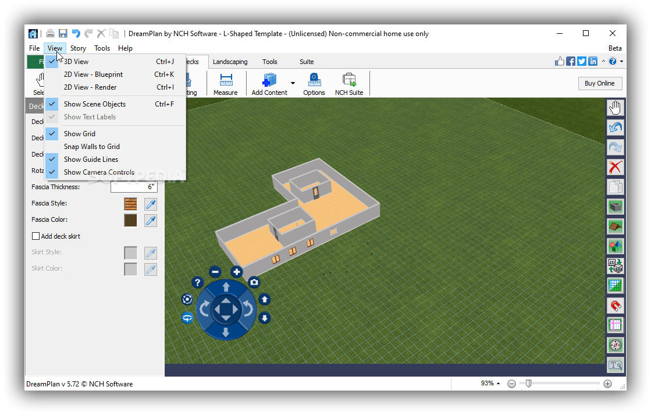Click zoom out minus in status bar
The height and width of the screenshot is (415, 651).
pyautogui.click(x=511, y=384)
